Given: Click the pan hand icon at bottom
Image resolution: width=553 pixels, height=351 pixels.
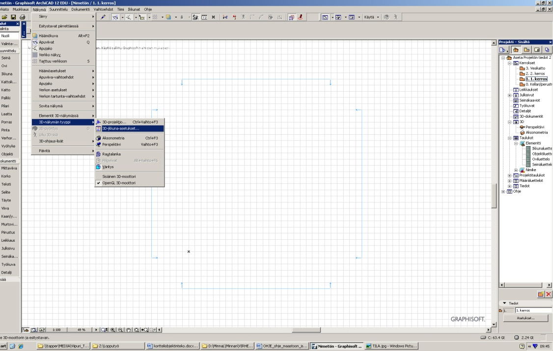Looking at the screenshot, I should [129, 330].
